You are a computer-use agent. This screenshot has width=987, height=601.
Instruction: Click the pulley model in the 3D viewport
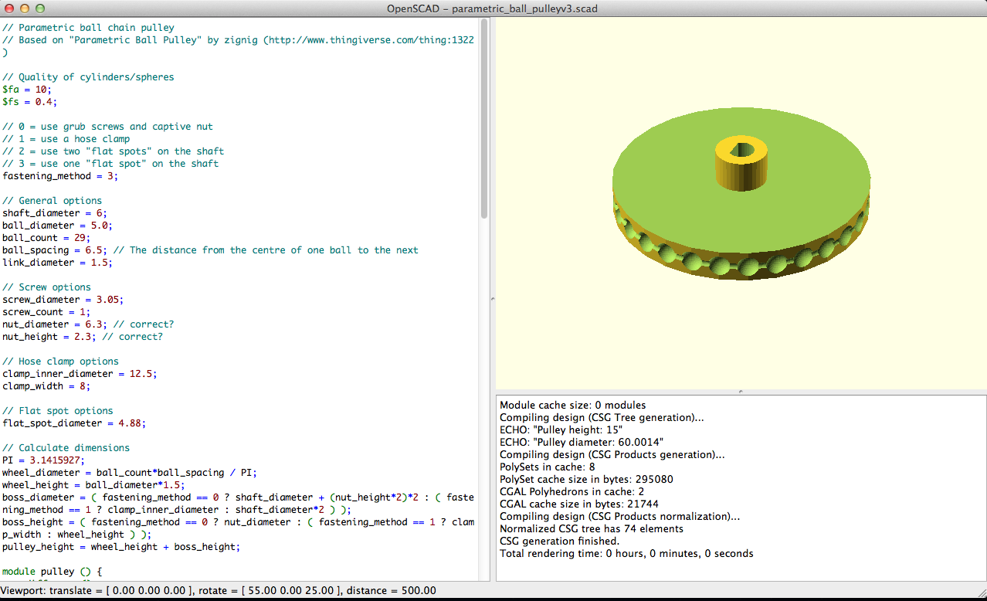[x=740, y=193]
